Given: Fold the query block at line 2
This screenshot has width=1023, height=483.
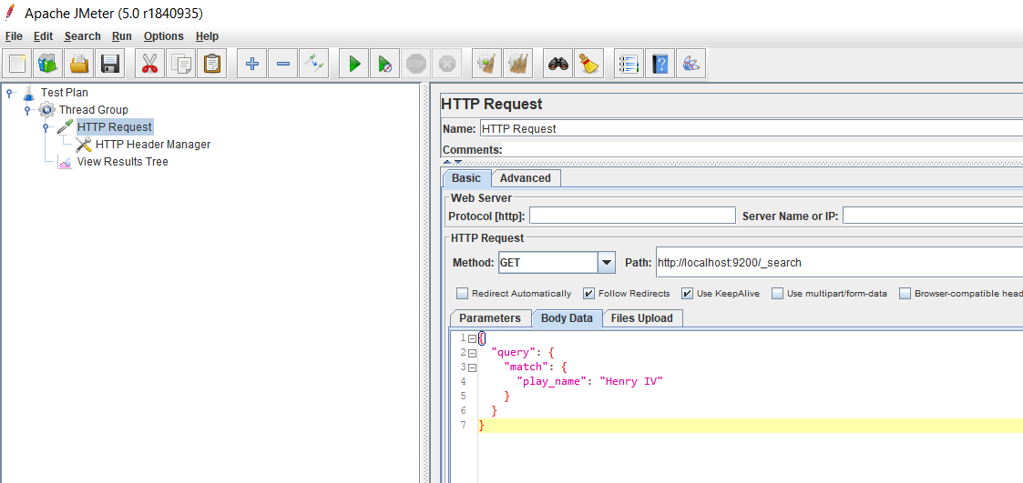Looking at the screenshot, I should click(472, 353).
